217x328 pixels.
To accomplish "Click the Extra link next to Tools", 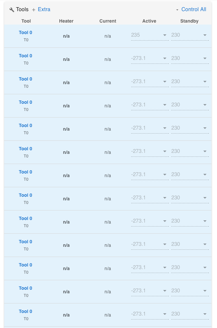I will [44, 9].
